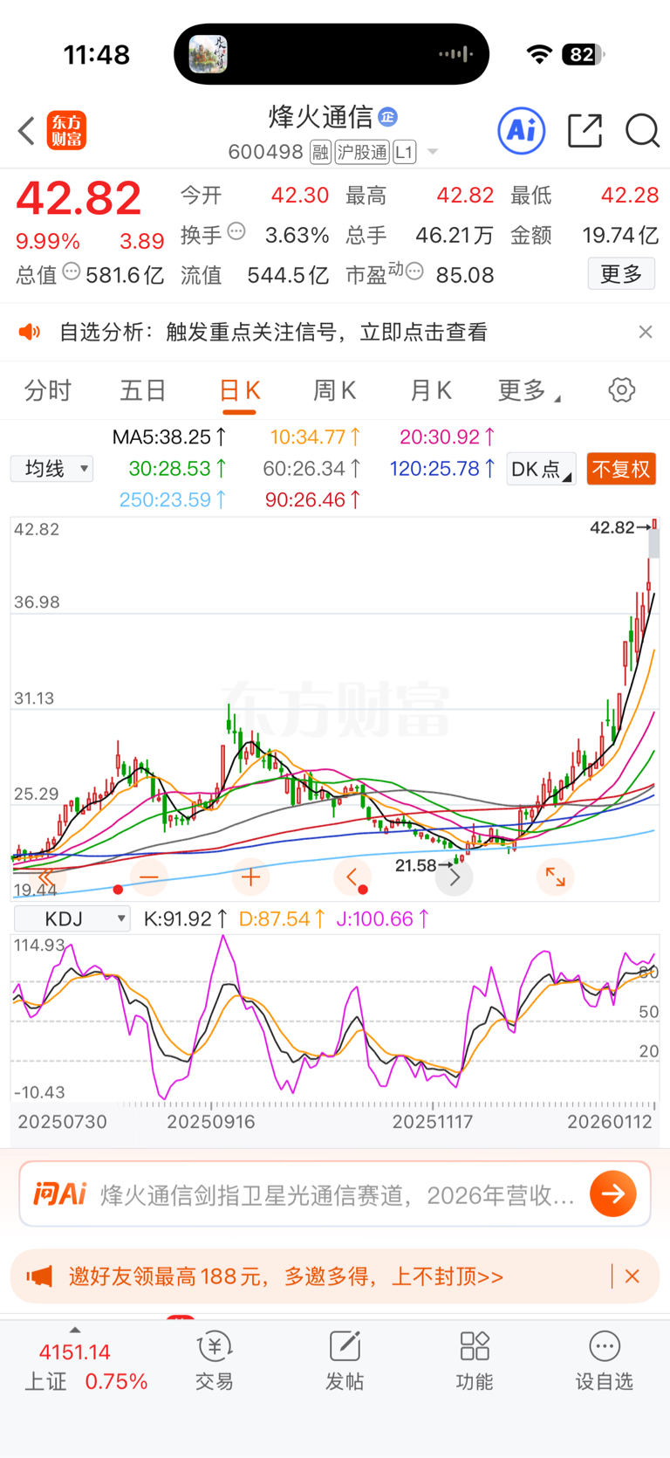Screen dimensions: 670x1458
Task: Move chart cursor left one step
Action: tap(352, 877)
